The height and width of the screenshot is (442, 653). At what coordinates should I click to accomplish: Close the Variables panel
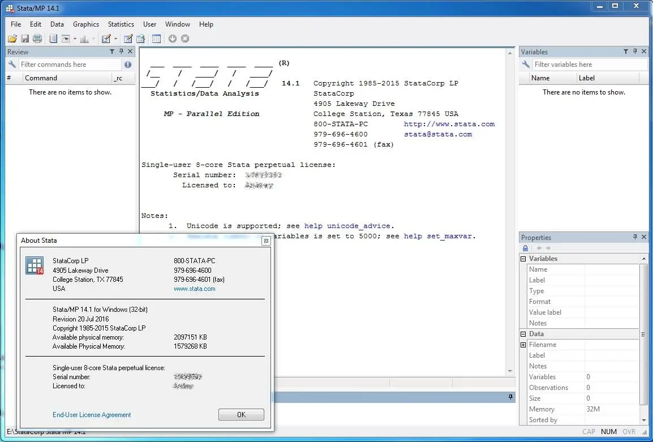pos(644,52)
